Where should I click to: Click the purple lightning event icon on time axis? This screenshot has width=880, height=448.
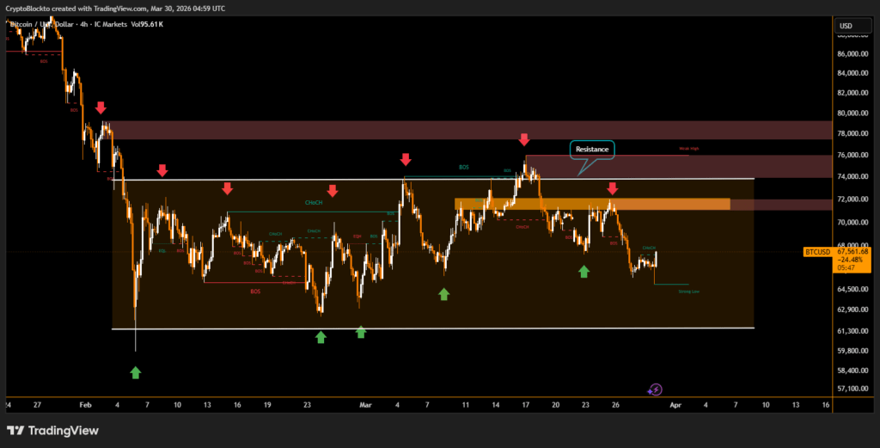655,390
